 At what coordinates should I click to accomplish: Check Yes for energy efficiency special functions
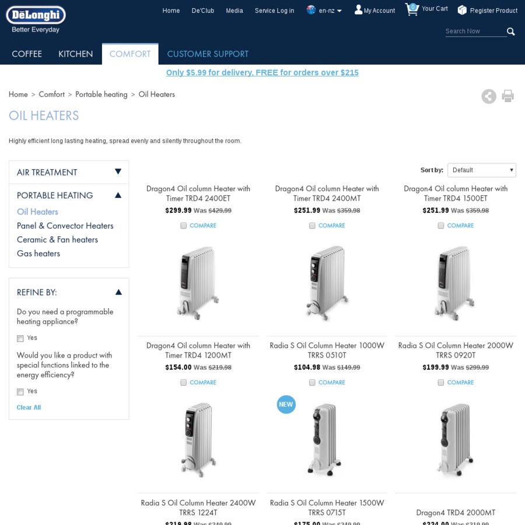pos(20,391)
